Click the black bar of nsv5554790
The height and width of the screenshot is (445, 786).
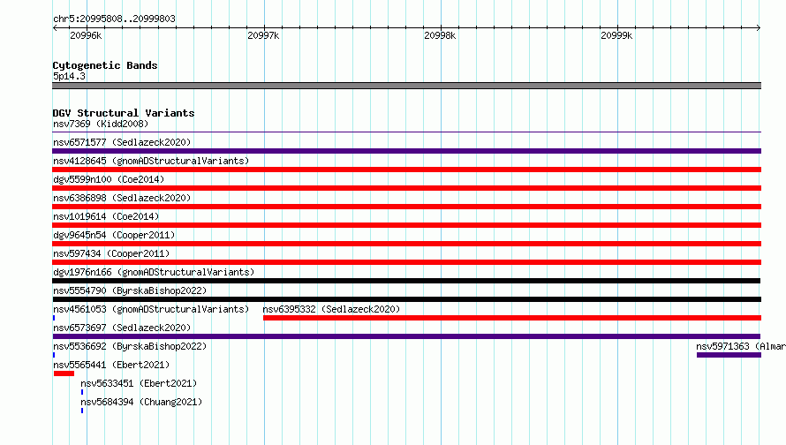(406, 299)
